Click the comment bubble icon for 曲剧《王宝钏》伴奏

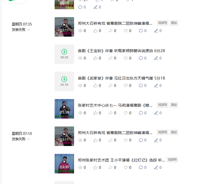pos(141,58)
